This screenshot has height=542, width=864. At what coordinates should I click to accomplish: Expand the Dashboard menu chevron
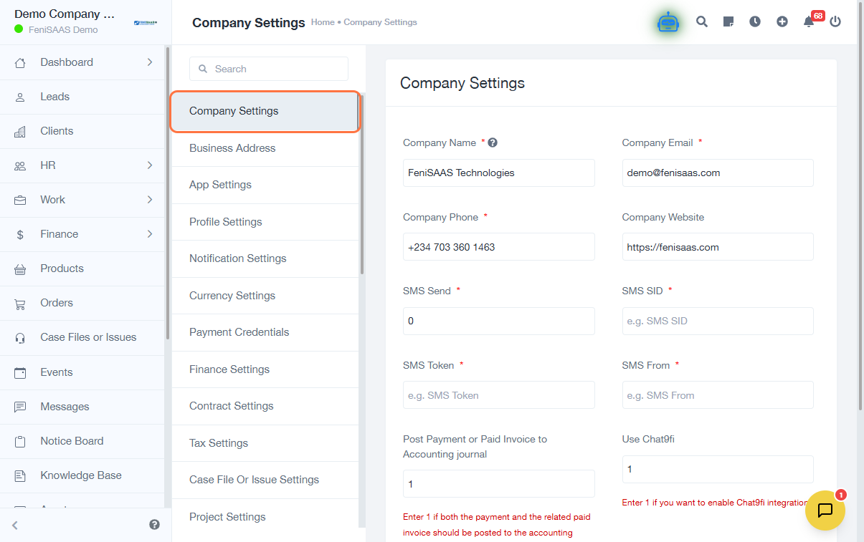coord(150,62)
